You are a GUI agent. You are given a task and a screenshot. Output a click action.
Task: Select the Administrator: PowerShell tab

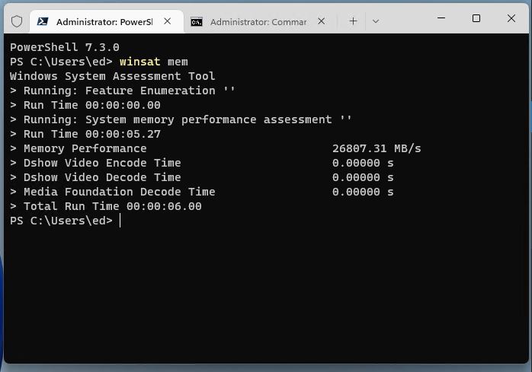107,21
